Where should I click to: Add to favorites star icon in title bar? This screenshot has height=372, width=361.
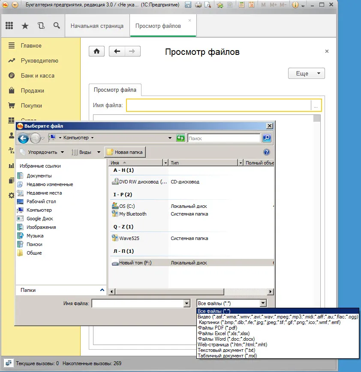220,5
